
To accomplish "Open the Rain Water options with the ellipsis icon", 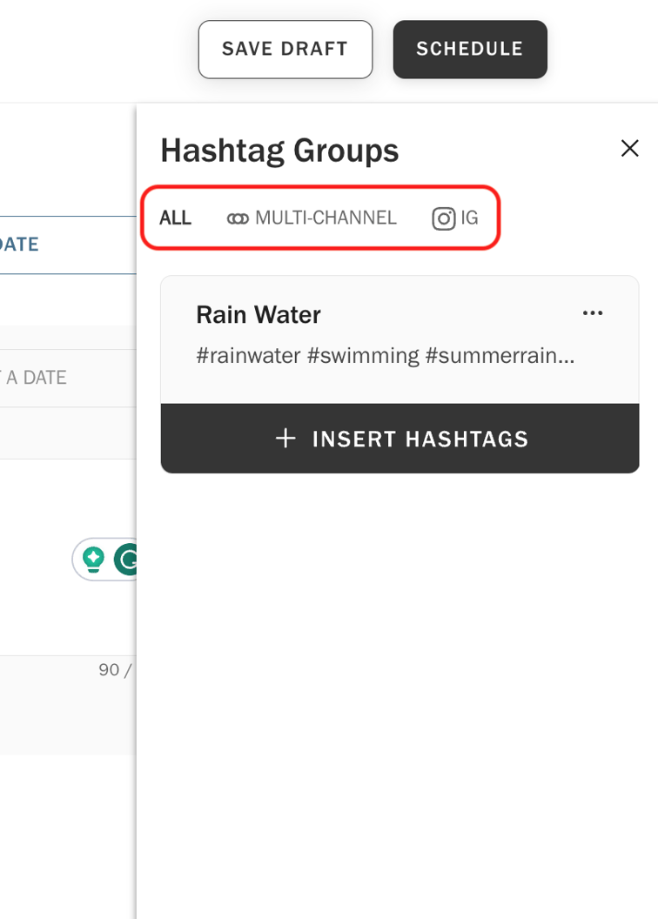I will click(x=593, y=313).
